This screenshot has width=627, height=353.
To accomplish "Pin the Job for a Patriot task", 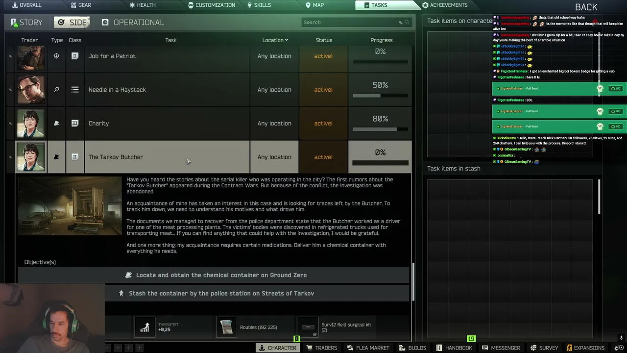I will click(x=10, y=56).
